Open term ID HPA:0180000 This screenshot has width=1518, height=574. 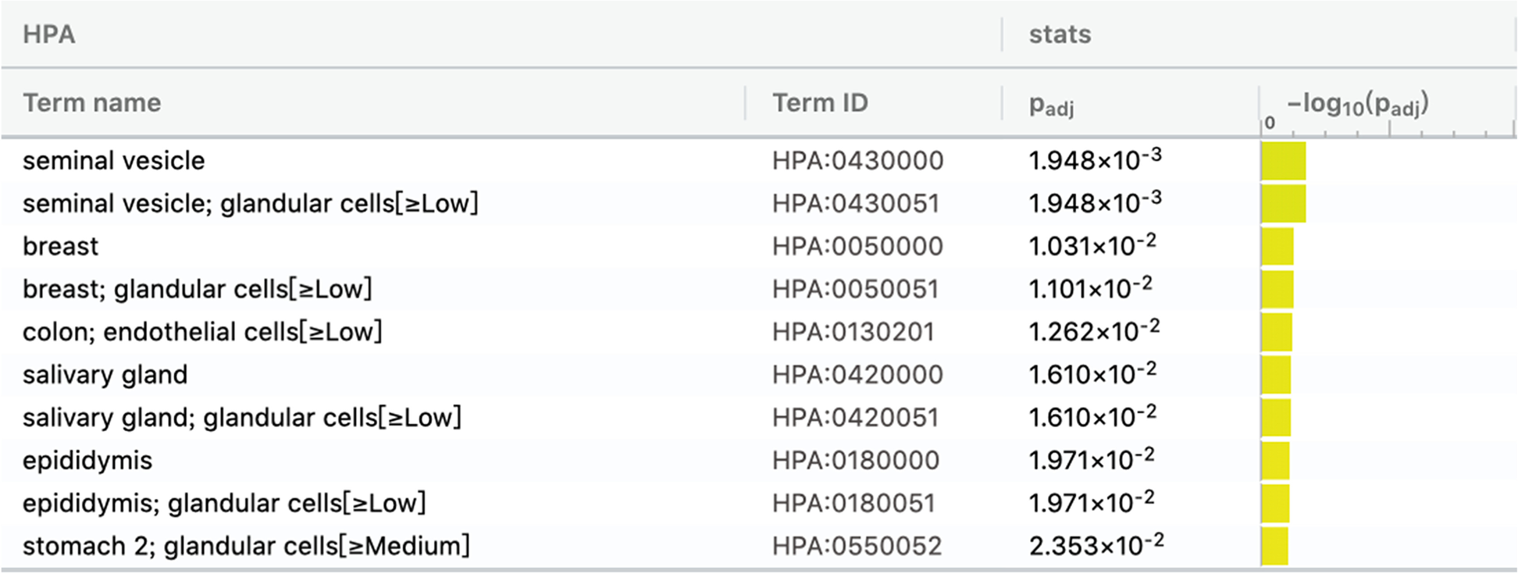pos(856,461)
